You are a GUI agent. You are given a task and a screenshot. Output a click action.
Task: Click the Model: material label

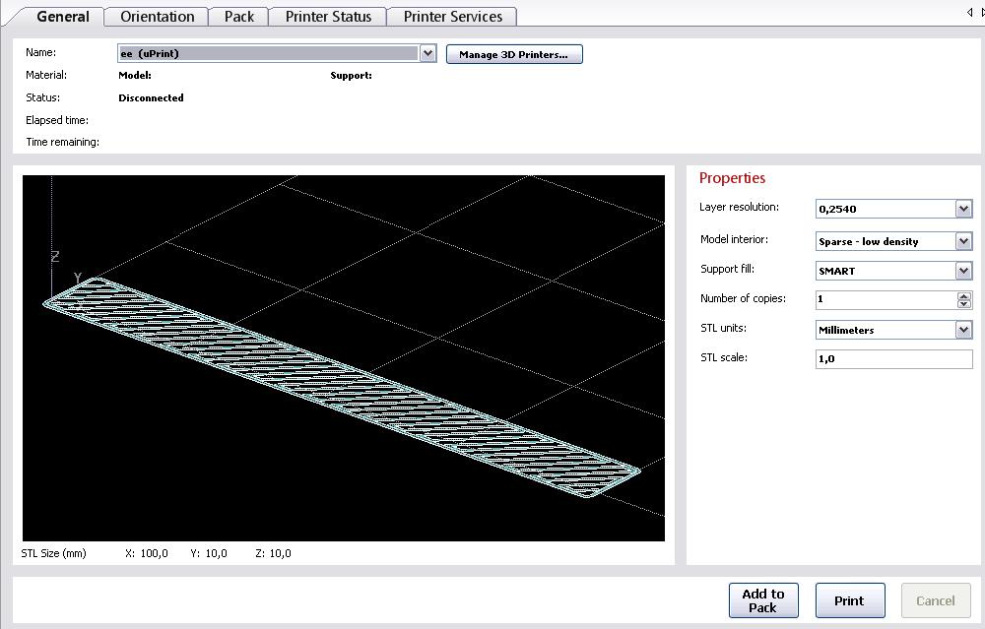[134, 76]
